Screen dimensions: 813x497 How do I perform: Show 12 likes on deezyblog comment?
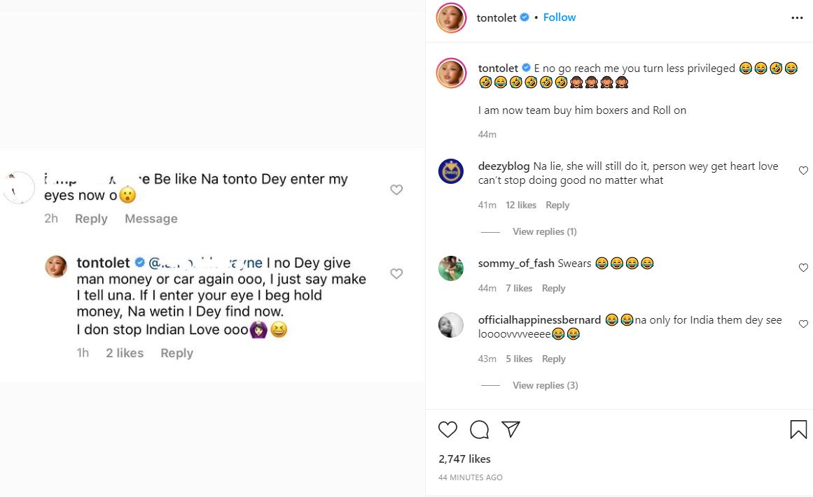[x=521, y=205]
